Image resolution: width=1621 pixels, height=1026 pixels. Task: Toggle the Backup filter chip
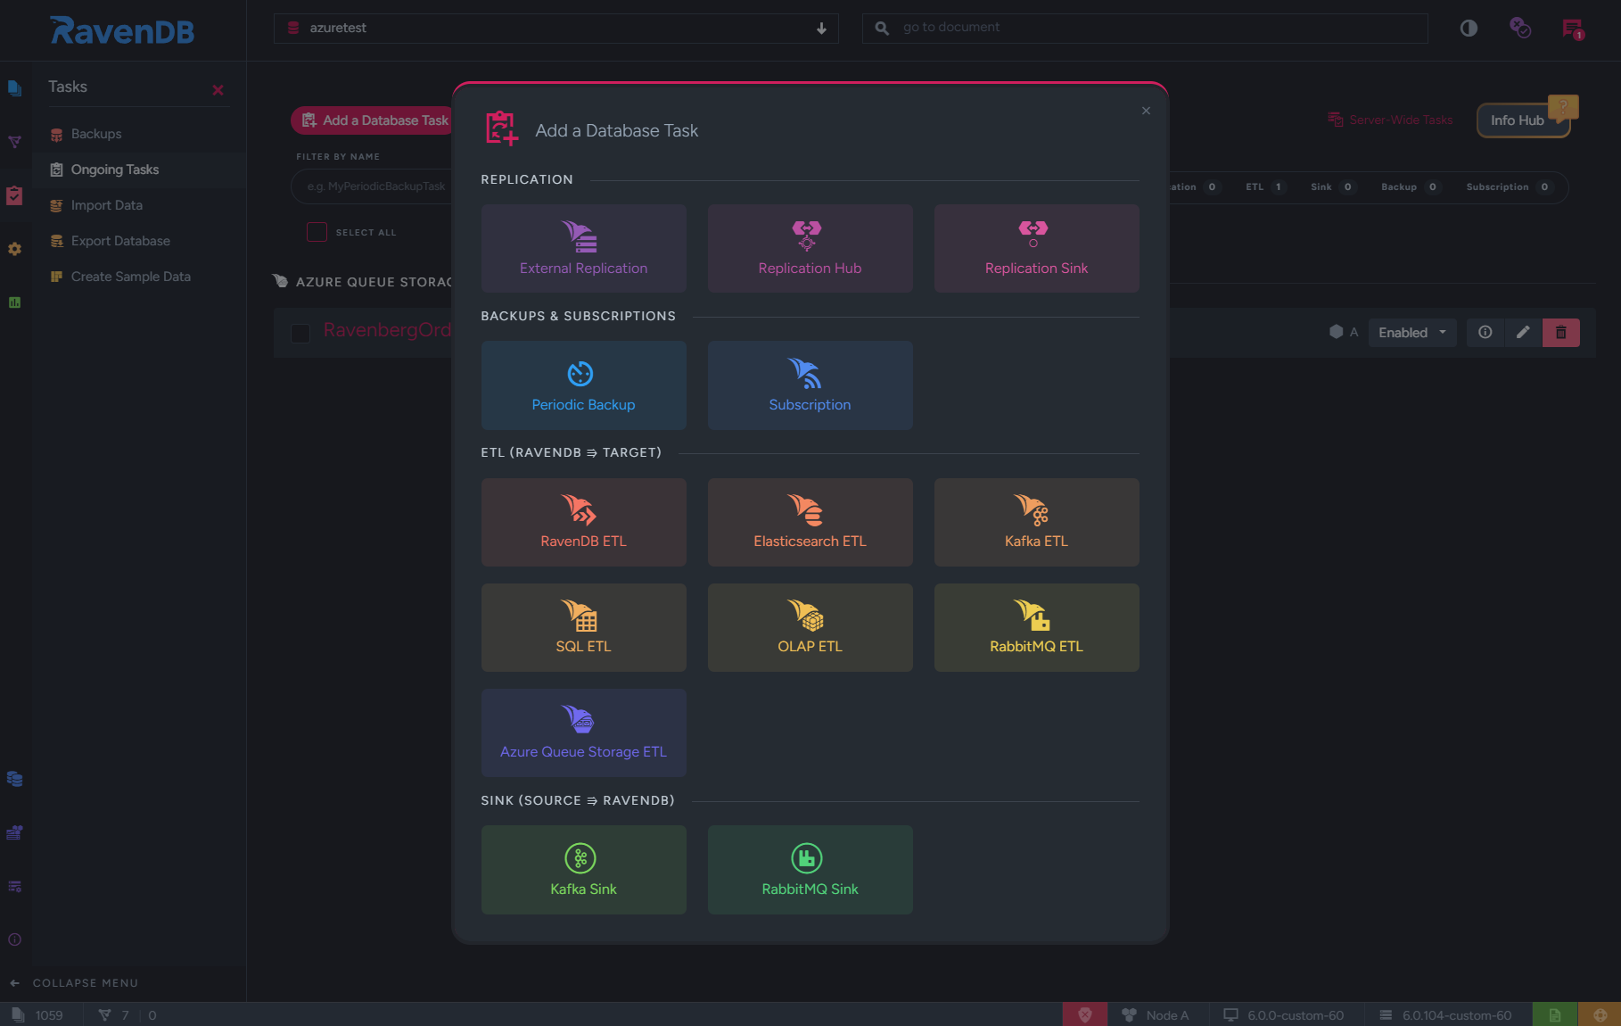(x=1410, y=187)
